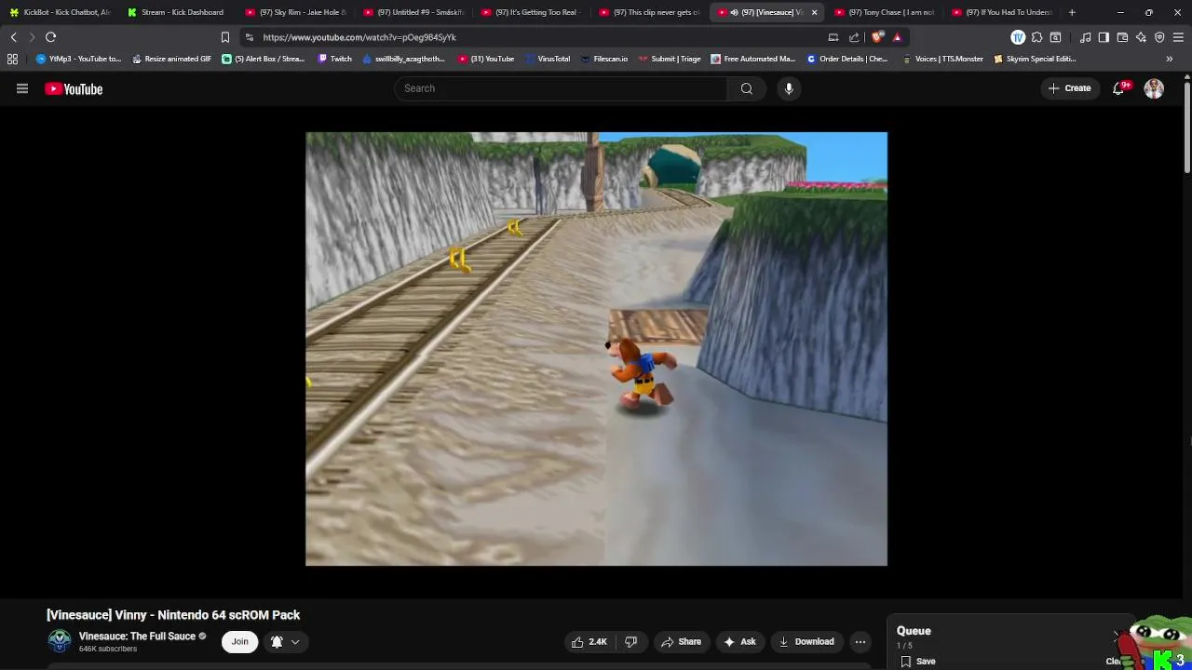Go to the YouTube home logo
Image resolution: width=1192 pixels, height=670 pixels.
74,88
